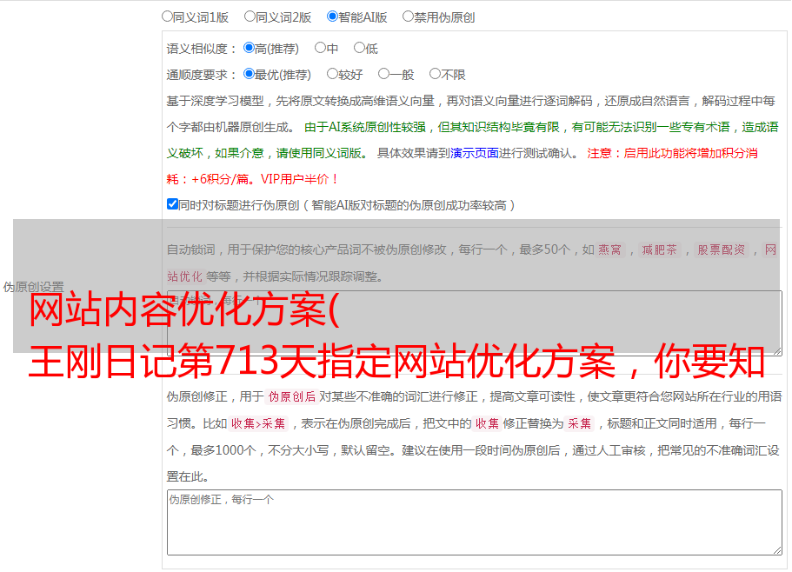
Task: Click the 伪原创设置 label
Action: click(33, 287)
